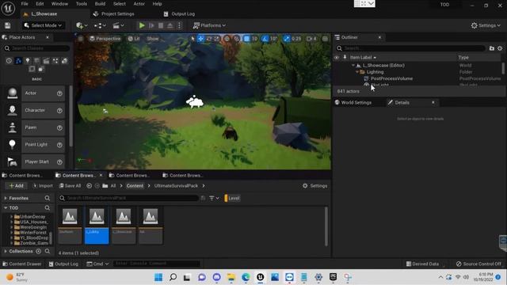Viewport: 507px width, 285px height.
Task: Open the viewport options hamburger menu
Action: point(81,39)
